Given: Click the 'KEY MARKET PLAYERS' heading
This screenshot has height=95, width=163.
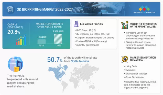Looking at the screenshot, I should click(92, 24).
